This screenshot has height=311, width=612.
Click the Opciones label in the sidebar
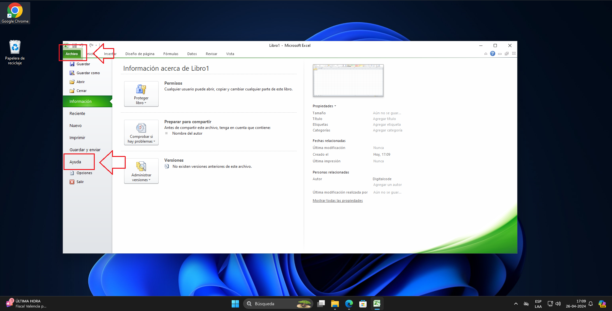[x=84, y=173]
